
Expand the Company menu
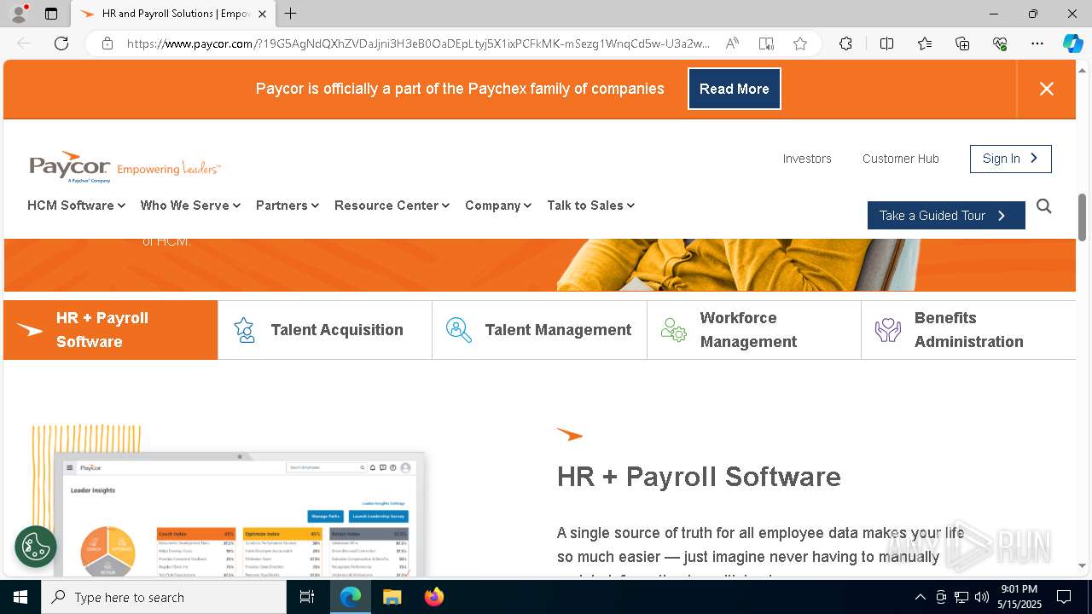click(498, 206)
